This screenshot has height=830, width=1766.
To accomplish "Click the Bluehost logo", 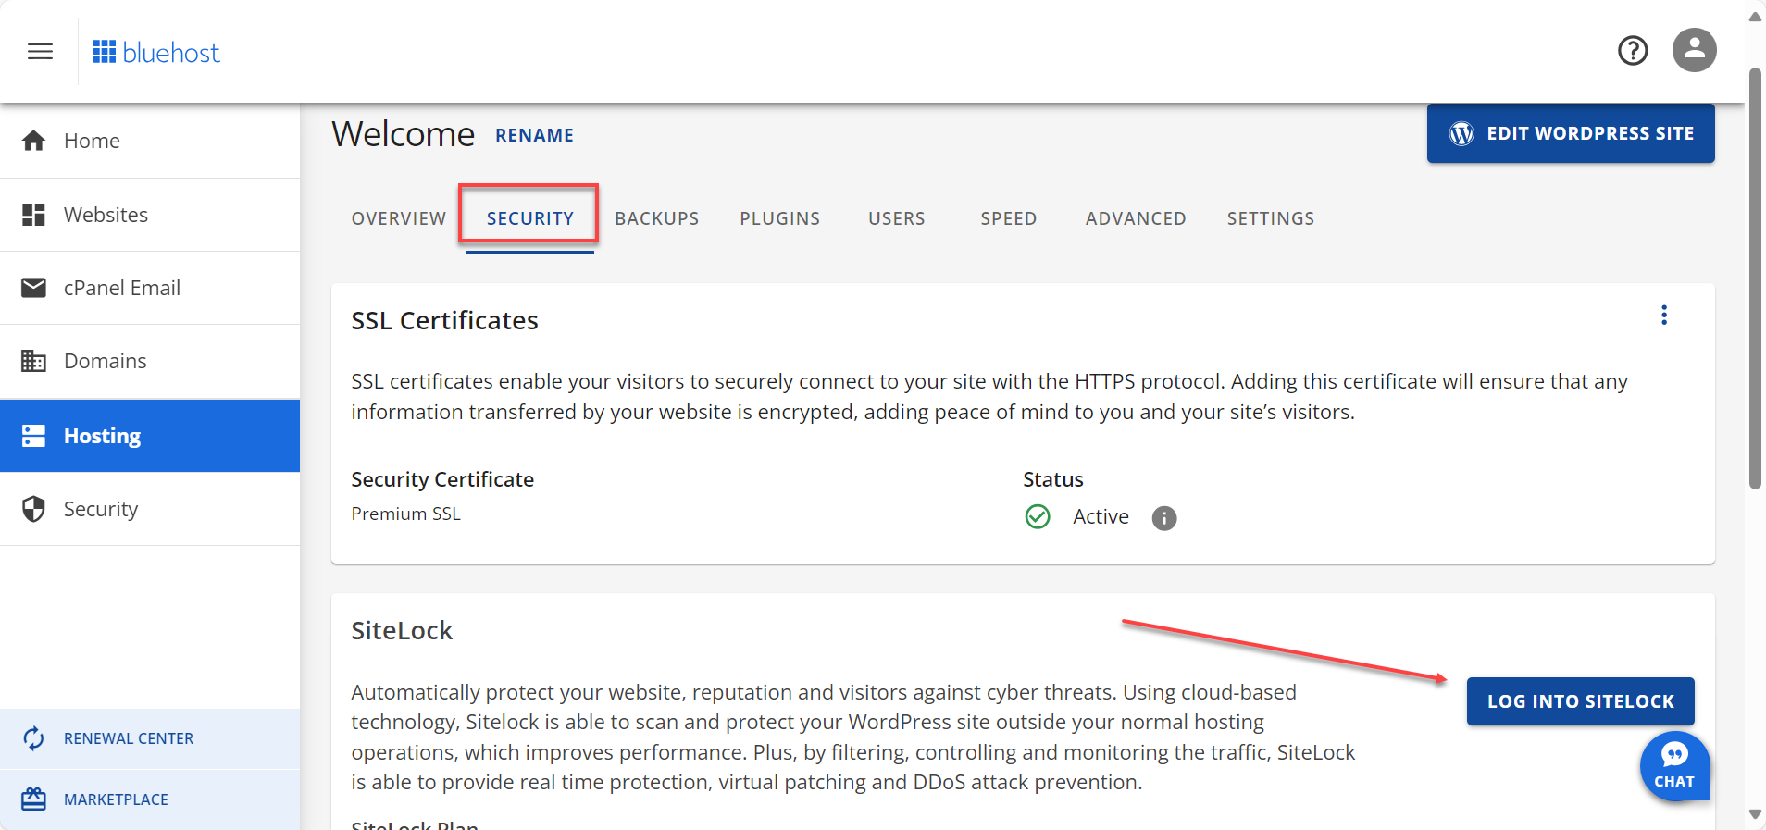I will coord(156,52).
